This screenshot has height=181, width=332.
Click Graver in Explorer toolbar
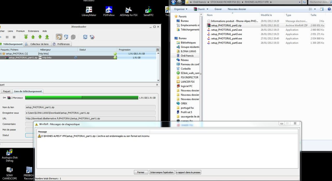coord(218,9)
